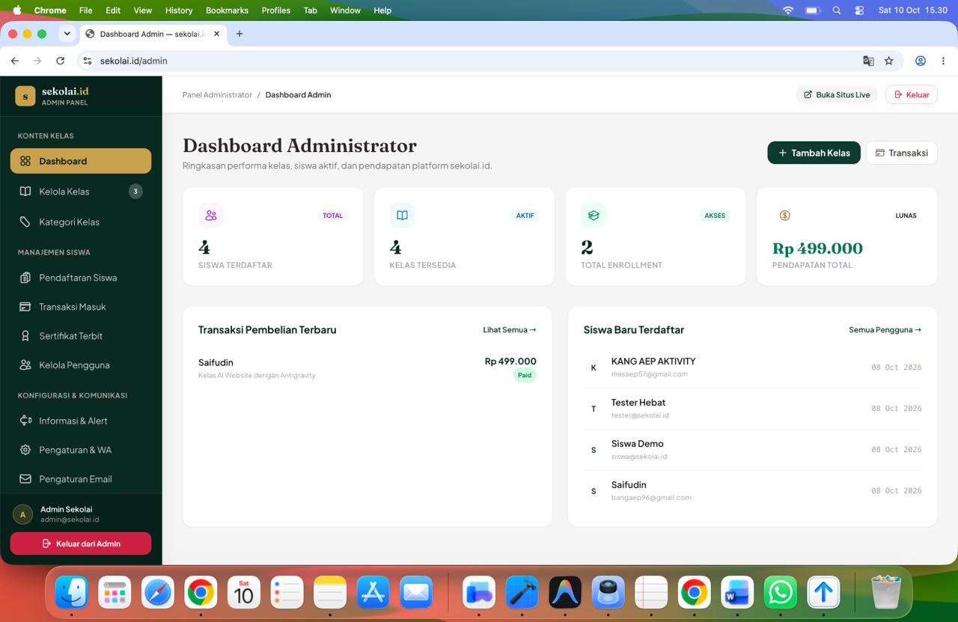Viewport: 958px width, 622px height.
Task: Click the Total Enrollment graduation cap icon
Action: click(594, 216)
